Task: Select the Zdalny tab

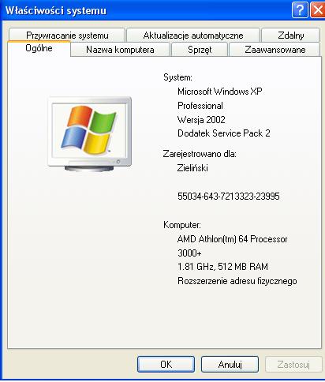Action: (x=291, y=36)
